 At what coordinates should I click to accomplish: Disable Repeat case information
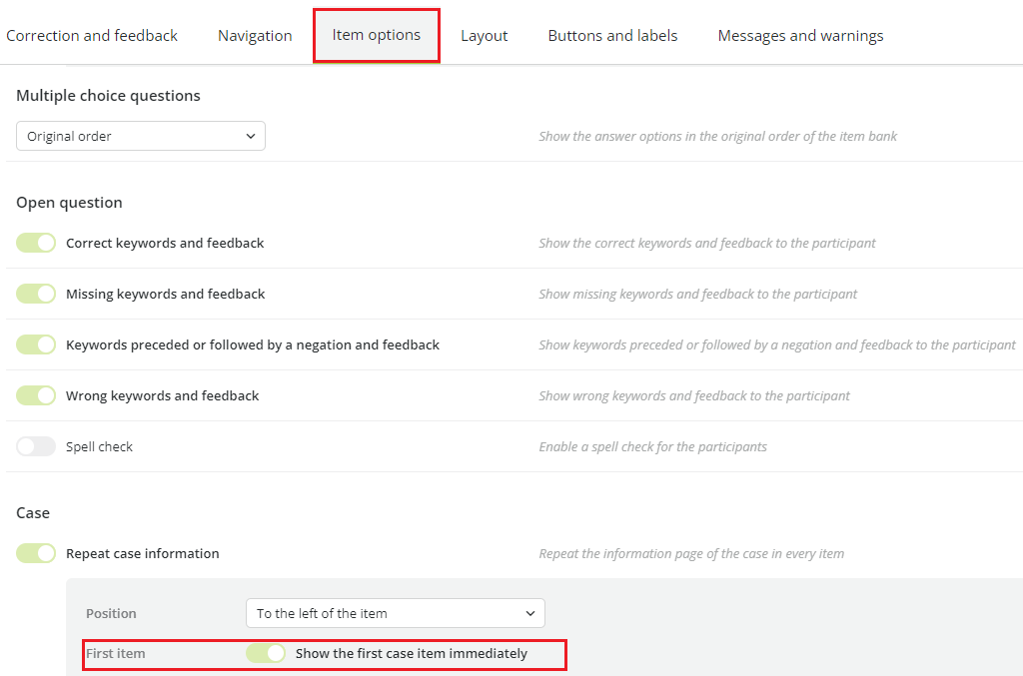click(x=36, y=552)
